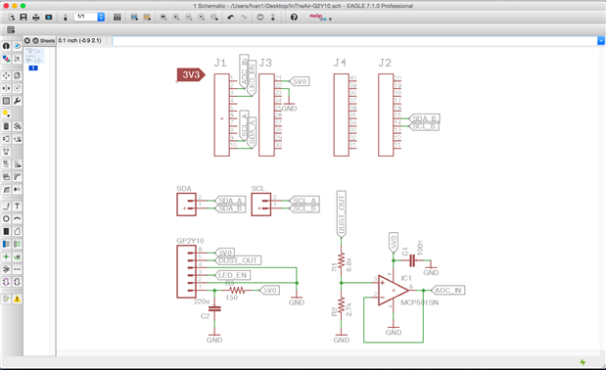The width and height of the screenshot is (606, 370).
Task: Select the Change wrench tool
Action: click(x=17, y=101)
